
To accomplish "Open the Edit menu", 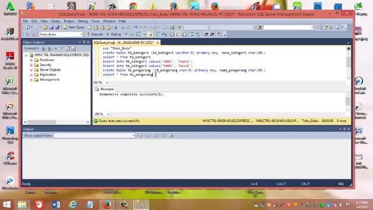I will pos(34,21).
